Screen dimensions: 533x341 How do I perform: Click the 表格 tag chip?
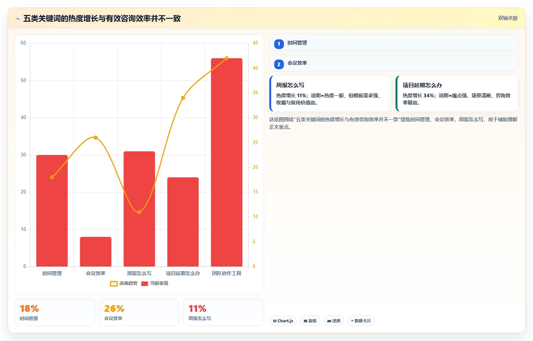[310, 321]
